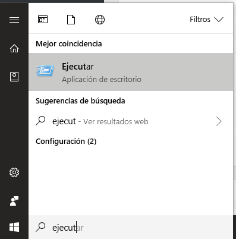This screenshot has width=236, height=239.
Task: Open the Cortana Home icon
Action: tap(14, 48)
